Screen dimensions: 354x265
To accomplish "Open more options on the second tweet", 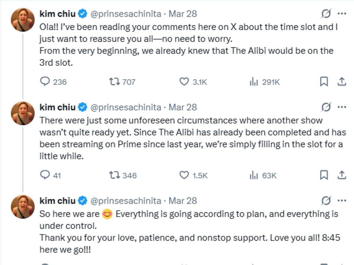I will click(x=341, y=107).
